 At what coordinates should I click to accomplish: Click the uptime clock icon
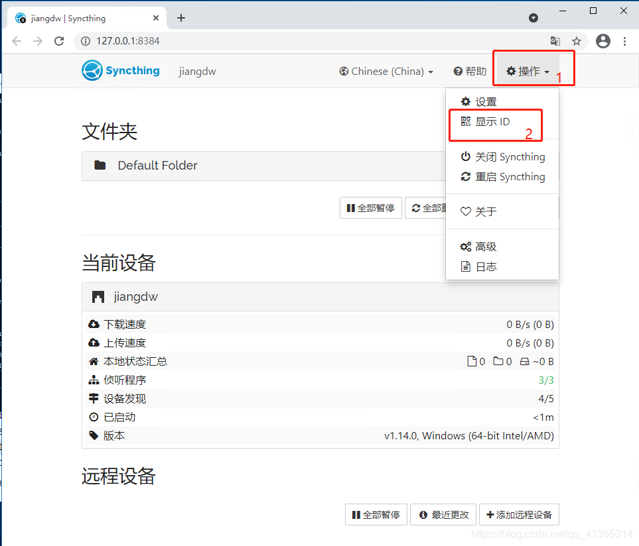(94, 417)
